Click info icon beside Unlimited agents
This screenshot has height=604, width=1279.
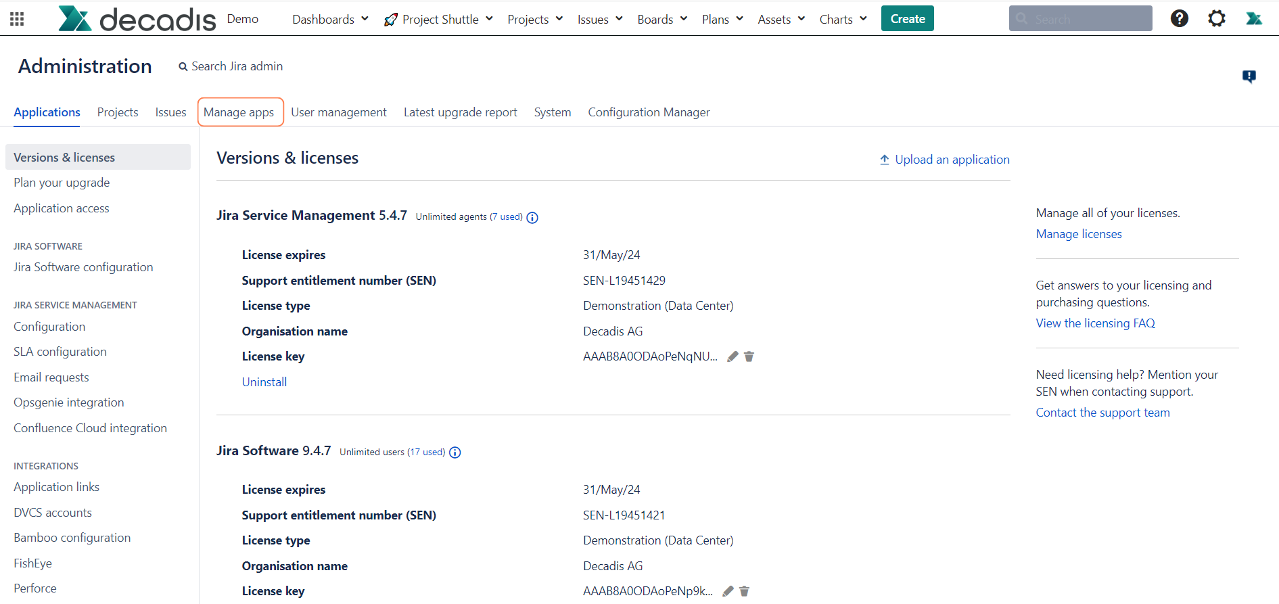(532, 218)
